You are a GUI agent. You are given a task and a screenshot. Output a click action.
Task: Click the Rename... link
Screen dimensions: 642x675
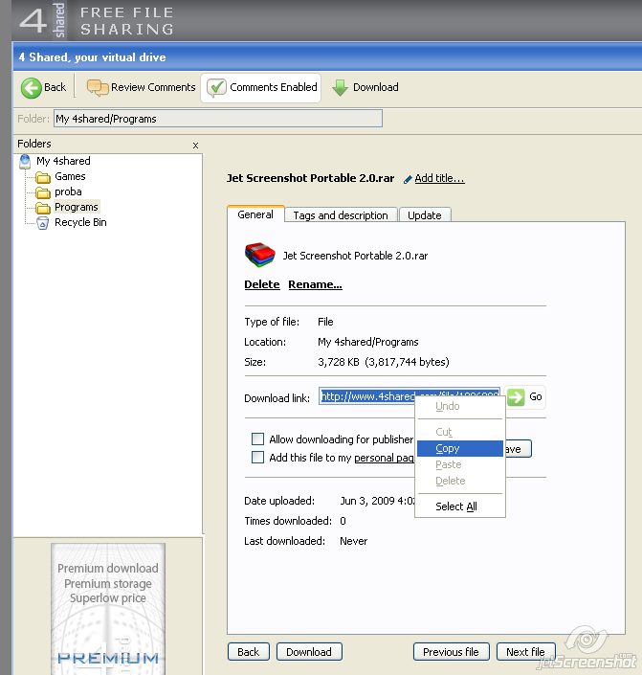315,284
